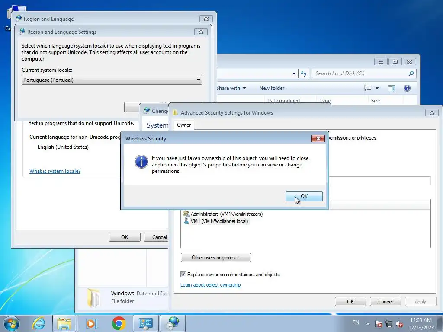Toggle the preview pane icon in Explorer
This screenshot has height=332, width=443.
(x=391, y=88)
